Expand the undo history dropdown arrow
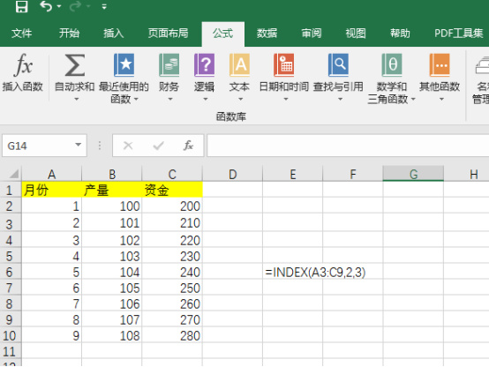 point(59,6)
